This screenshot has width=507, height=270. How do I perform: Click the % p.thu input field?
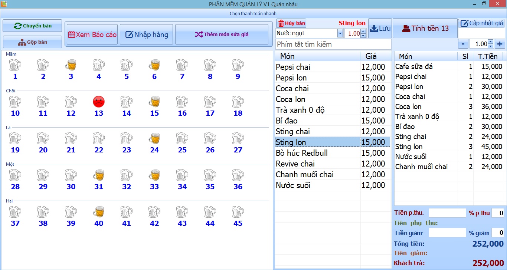498,213
